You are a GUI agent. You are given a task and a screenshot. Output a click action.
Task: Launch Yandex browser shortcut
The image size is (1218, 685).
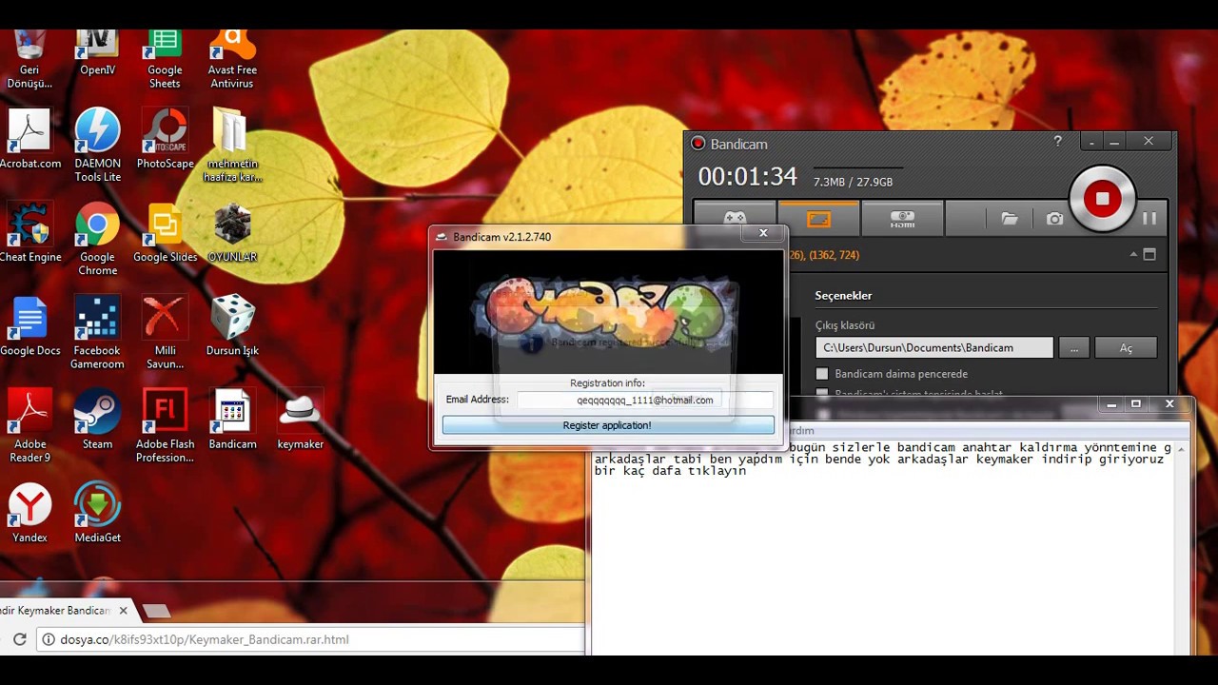click(x=29, y=512)
